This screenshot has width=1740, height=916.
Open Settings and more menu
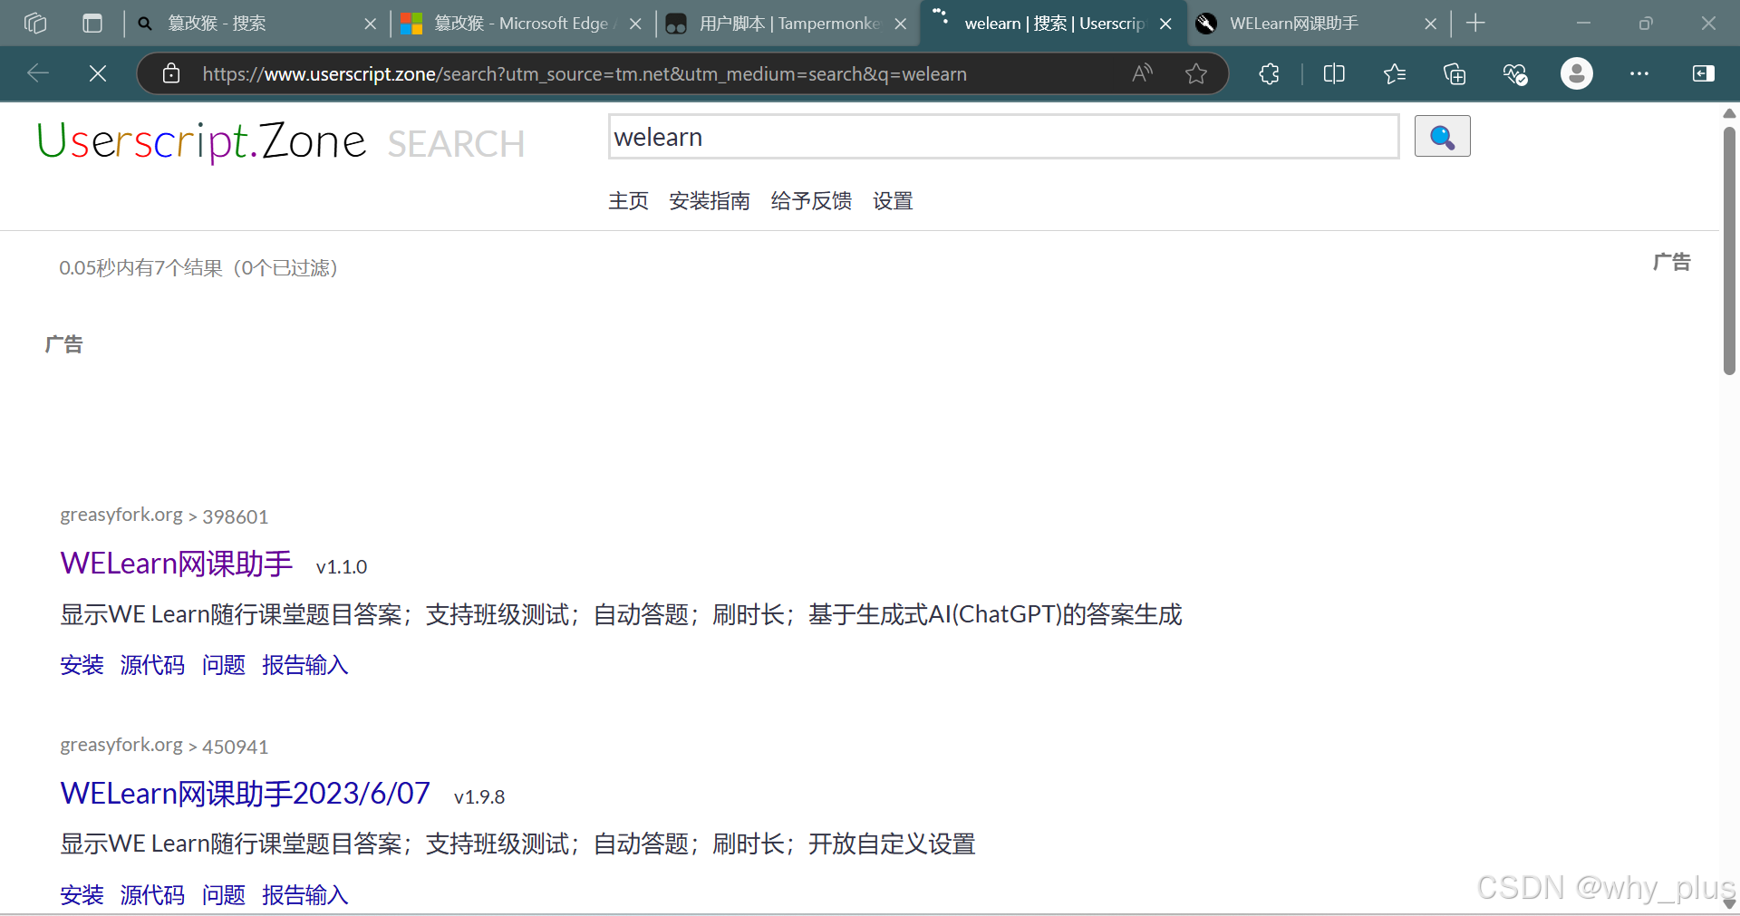(x=1639, y=73)
